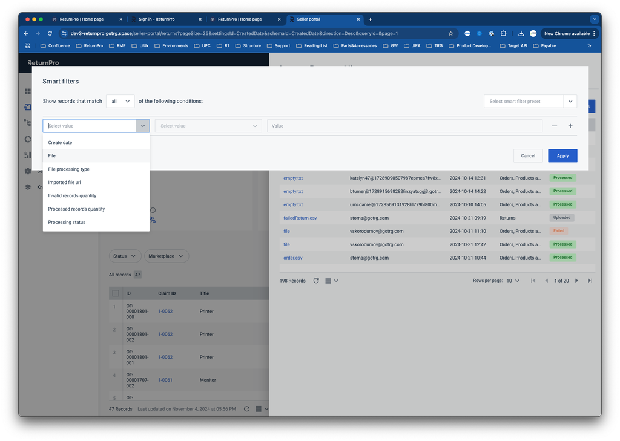Remove the filter condition with minus icon

(x=554, y=126)
